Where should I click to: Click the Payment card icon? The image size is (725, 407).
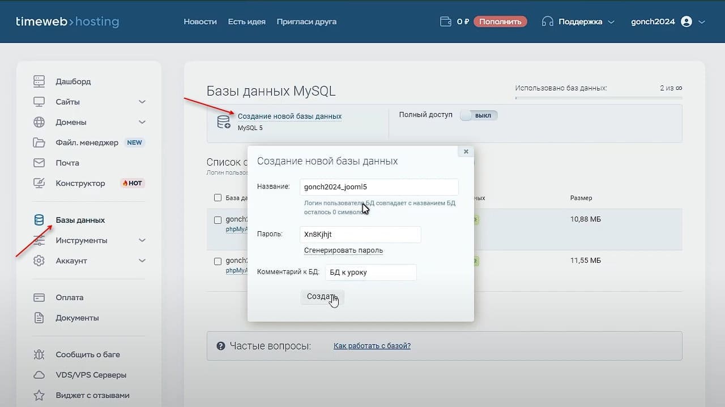tap(39, 297)
